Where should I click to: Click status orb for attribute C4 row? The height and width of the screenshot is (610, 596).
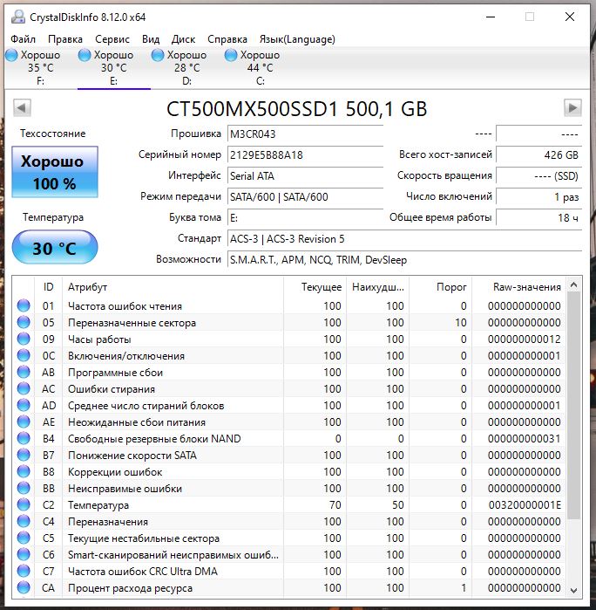pyautogui.click(x=24, y=521)
